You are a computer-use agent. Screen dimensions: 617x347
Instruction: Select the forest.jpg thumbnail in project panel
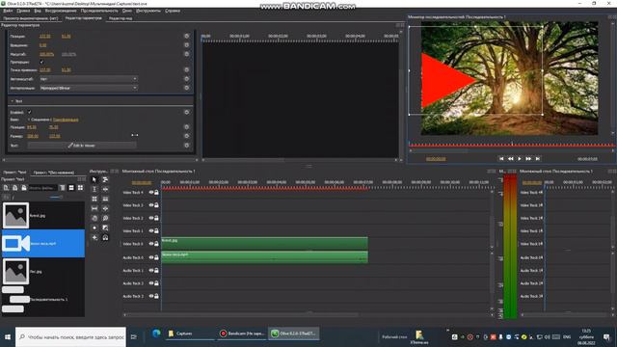click(15, 215)
